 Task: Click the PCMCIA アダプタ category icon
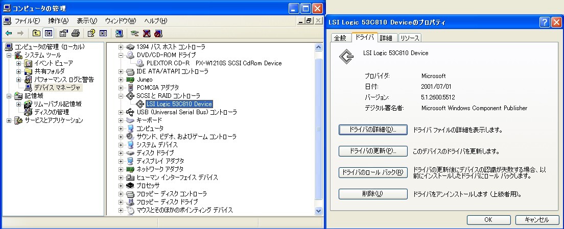(x=131, y=88)
